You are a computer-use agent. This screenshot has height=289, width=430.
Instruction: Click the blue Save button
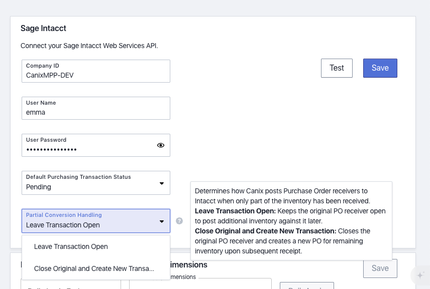pos(380,68)
